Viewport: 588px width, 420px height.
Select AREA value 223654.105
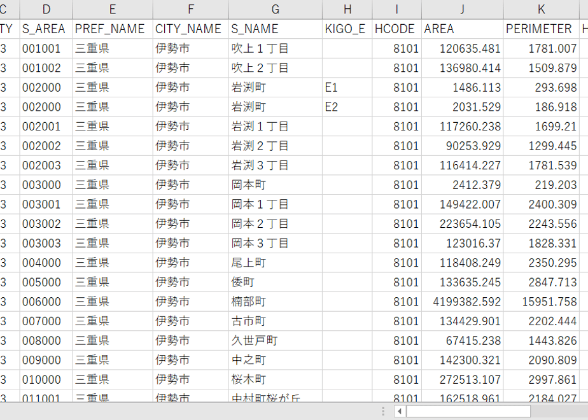[463, 224]
